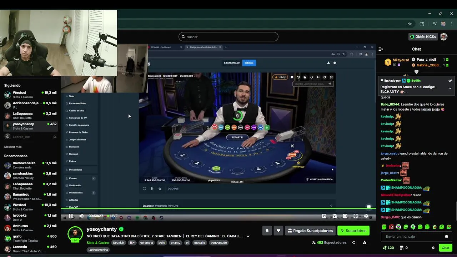Screen dimensions: 457x257
Task: Toggle APUESTA AUTOMÁTICA auto bet
Action: point(319,179)
